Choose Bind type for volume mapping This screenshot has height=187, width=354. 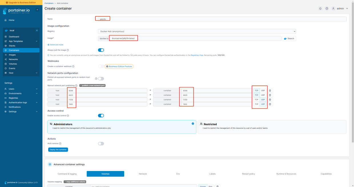210,186
